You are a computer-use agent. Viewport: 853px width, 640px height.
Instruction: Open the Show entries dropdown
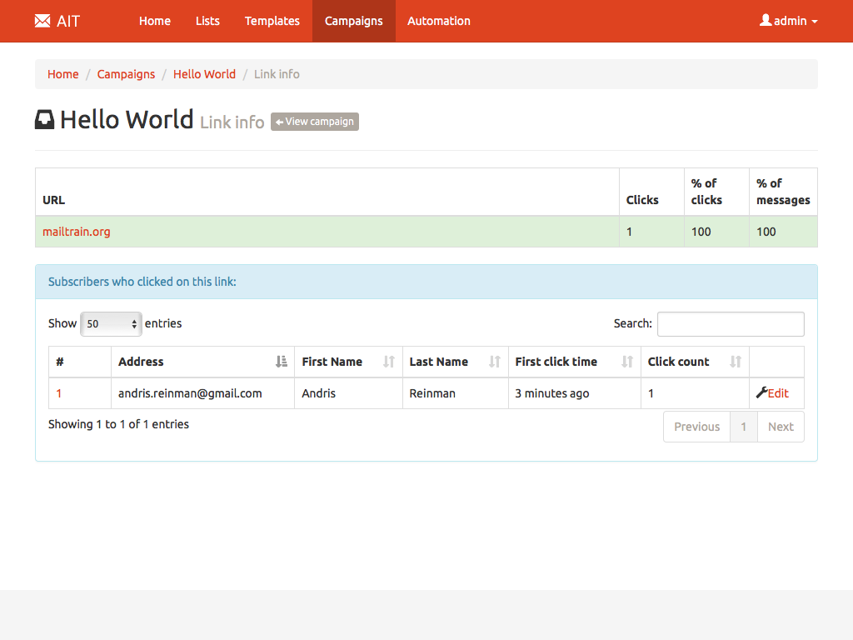pyautogui.click(x=111, y=324)
